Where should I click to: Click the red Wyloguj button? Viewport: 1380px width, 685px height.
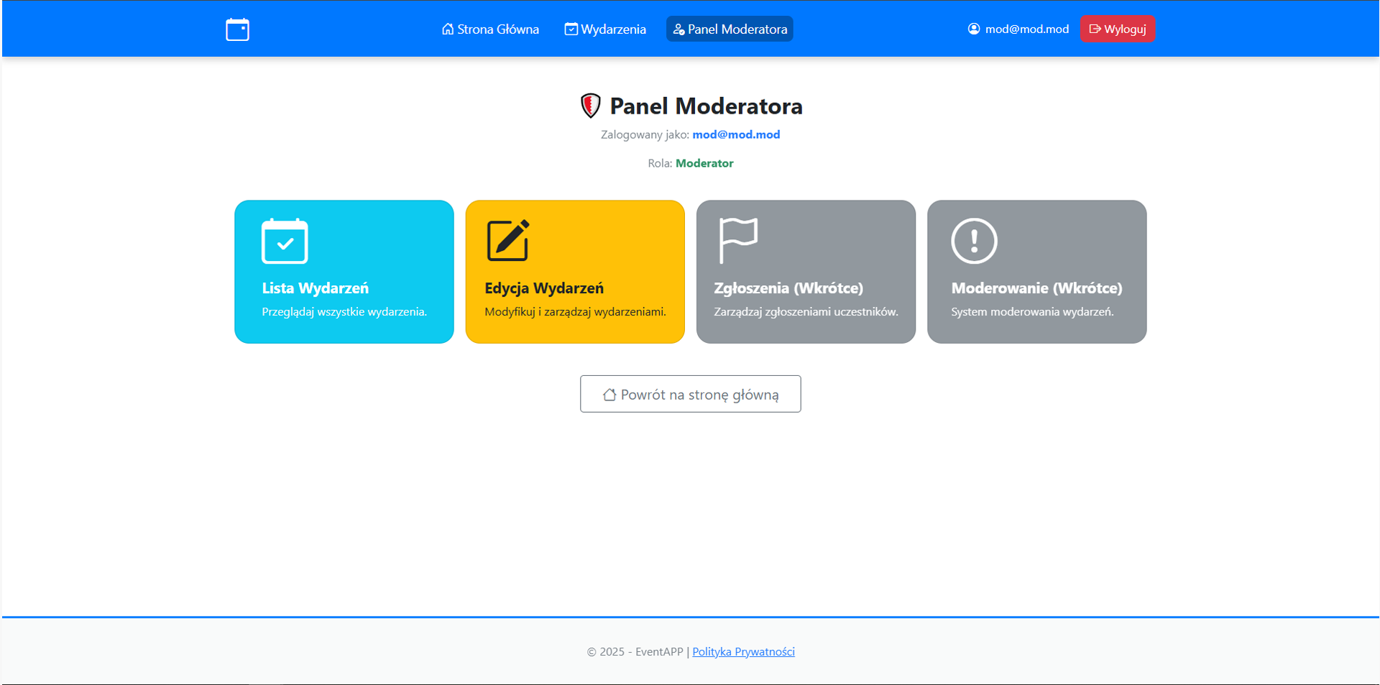[x=1118, y=29]
